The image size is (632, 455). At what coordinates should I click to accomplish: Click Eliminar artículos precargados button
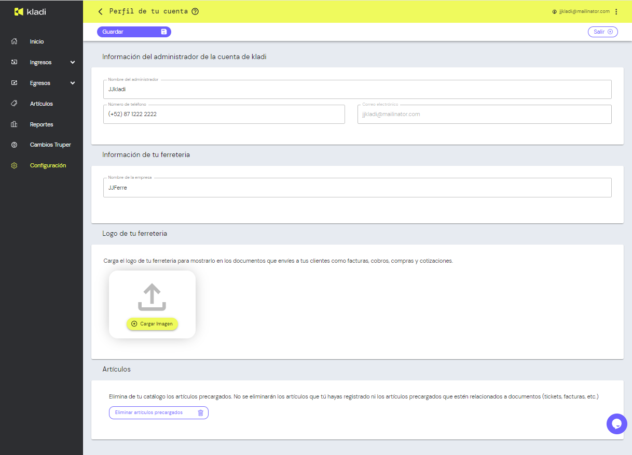coord(158,413)
